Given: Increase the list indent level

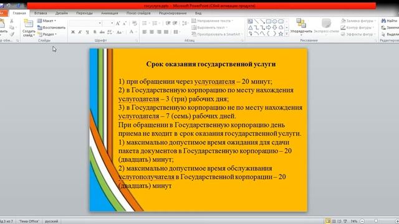Looking at the screenshot, I should click(175, 24).
